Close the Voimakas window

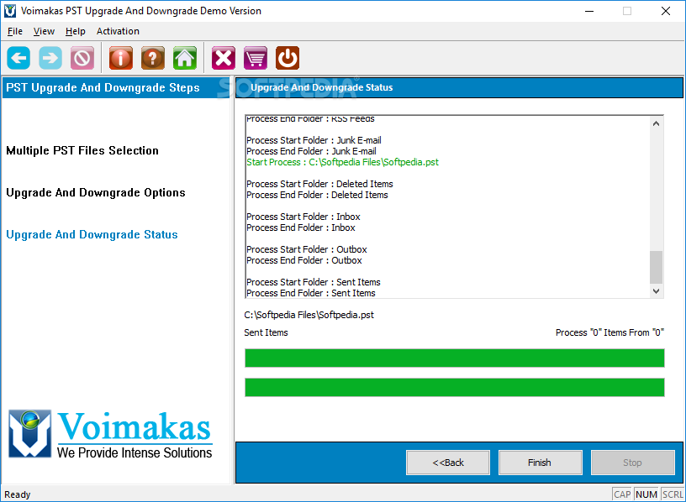pyautogui.click(x=666, y=11)
